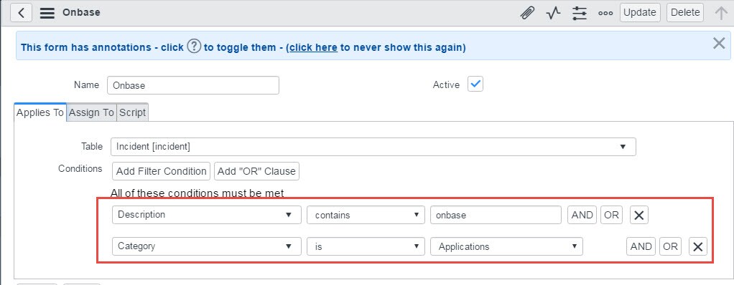
Task: Open the Table dropdown Incident [incident]
Action: coord(373,147)
